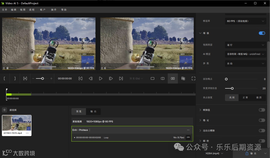270x158 pixels.
Task: Open 参数 自动 dropdown
Action: [x=245, y=63]
